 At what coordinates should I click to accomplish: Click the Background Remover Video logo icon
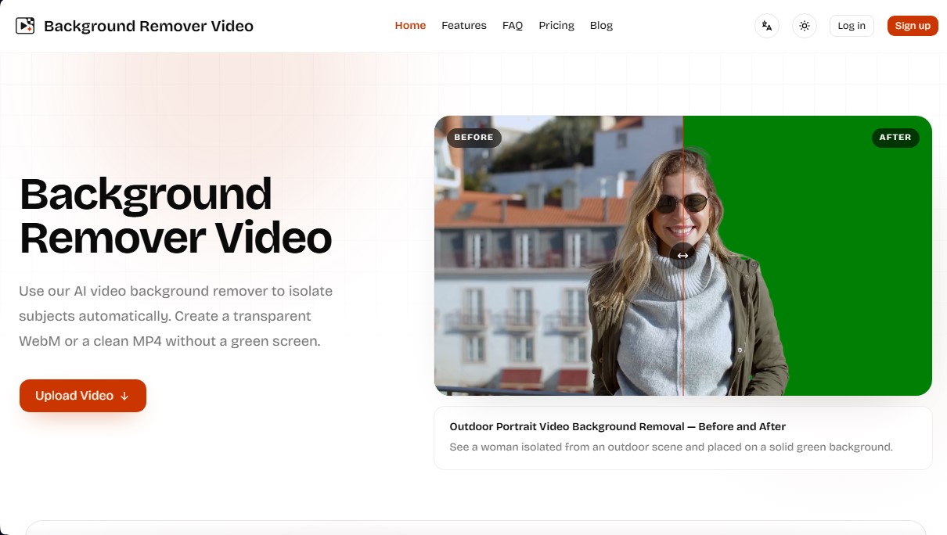tap(26, 26)
